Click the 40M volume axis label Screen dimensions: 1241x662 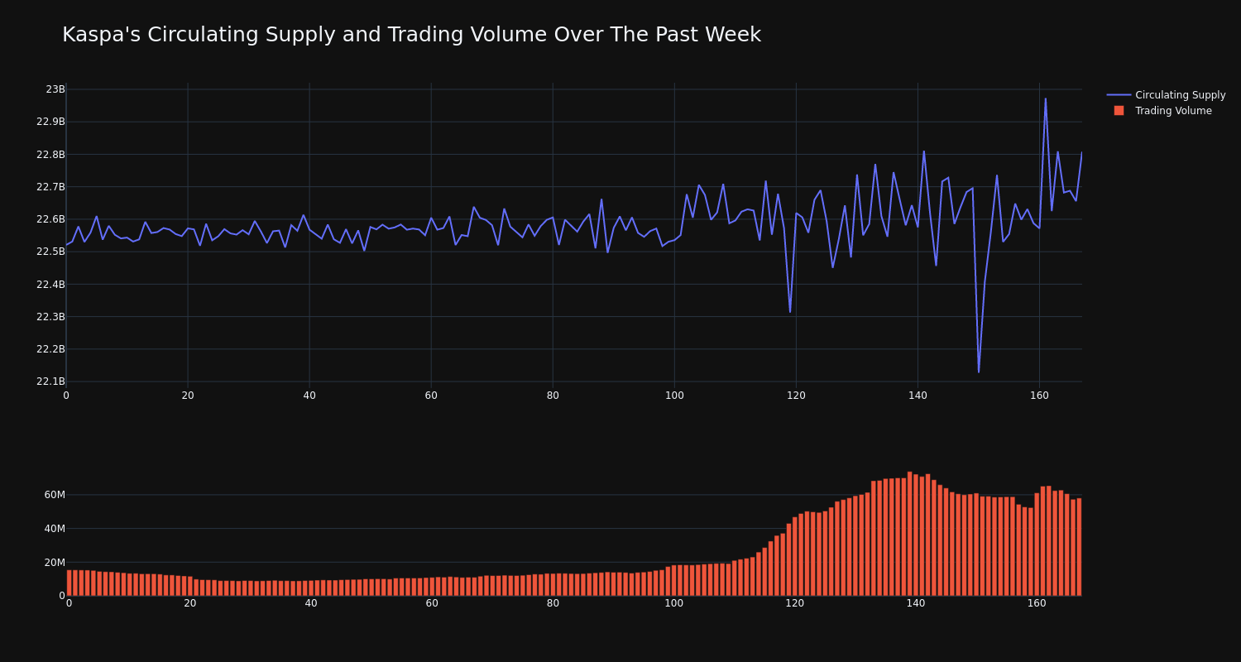[55, 529]
